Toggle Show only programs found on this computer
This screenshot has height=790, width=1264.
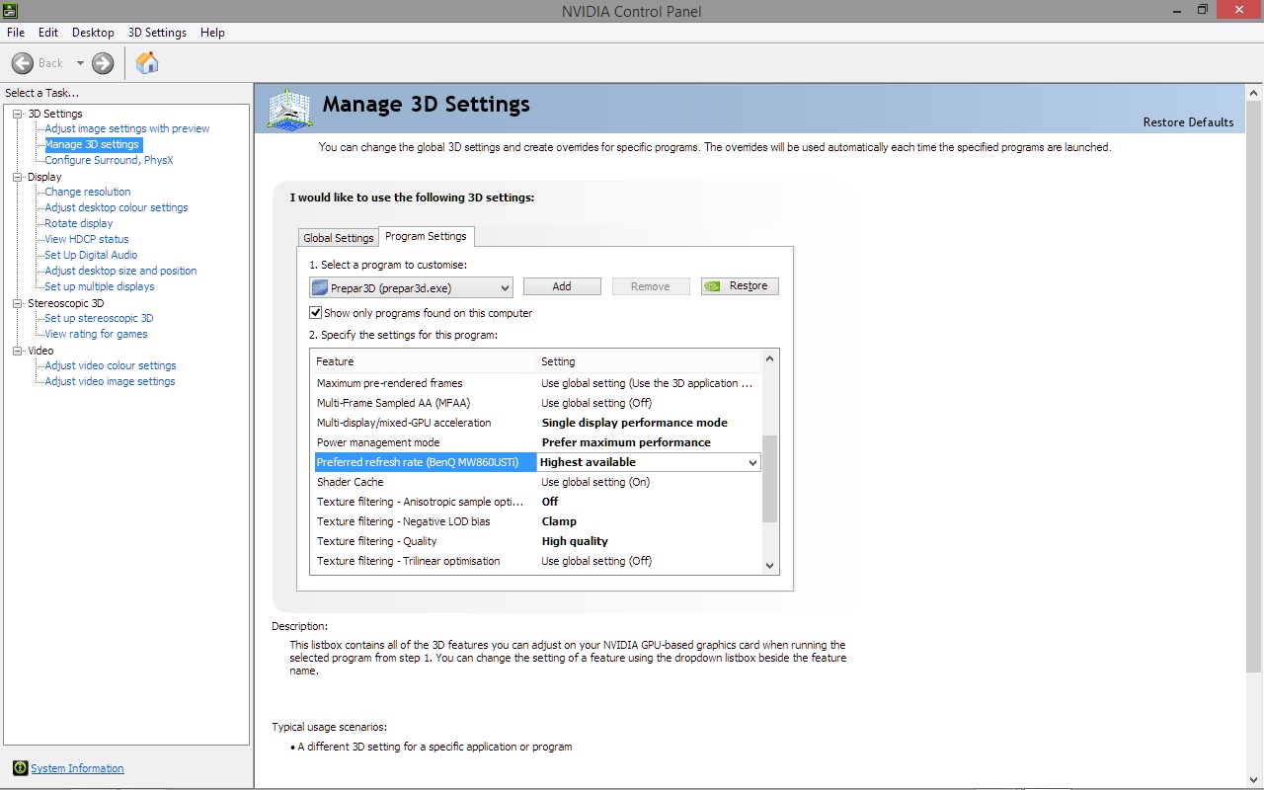click(x=316, y=313)
